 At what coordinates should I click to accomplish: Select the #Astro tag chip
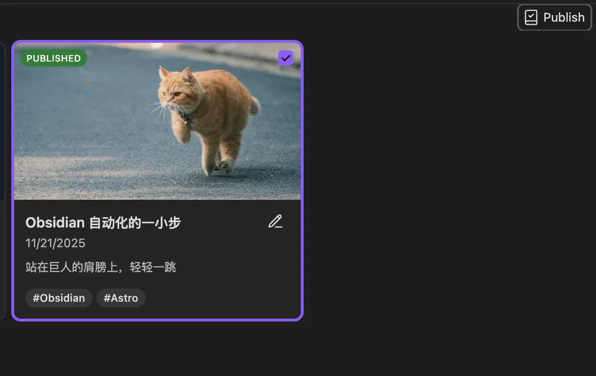[x=121, y=298]
